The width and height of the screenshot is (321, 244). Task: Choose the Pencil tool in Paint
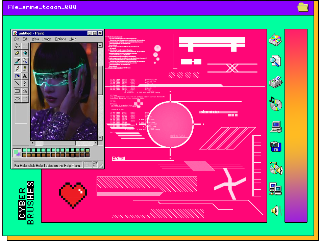(x=17, y=68)
